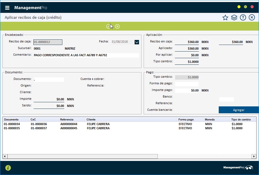The height and width of the screenshot is (175, 259).
Task: Click reference A000000044
Action: pos(69,124)
